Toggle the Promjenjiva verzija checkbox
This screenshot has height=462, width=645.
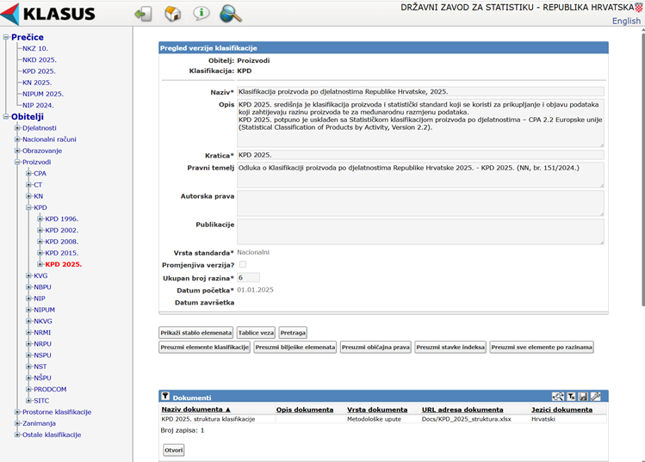[x=243, y=265]
